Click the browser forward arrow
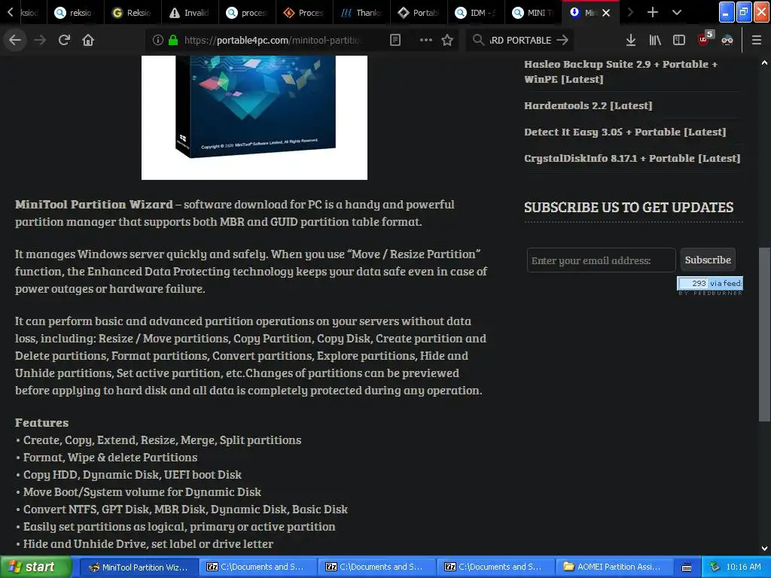The height and width of the screenshot is (578, 771). click(x=40, y=40)
